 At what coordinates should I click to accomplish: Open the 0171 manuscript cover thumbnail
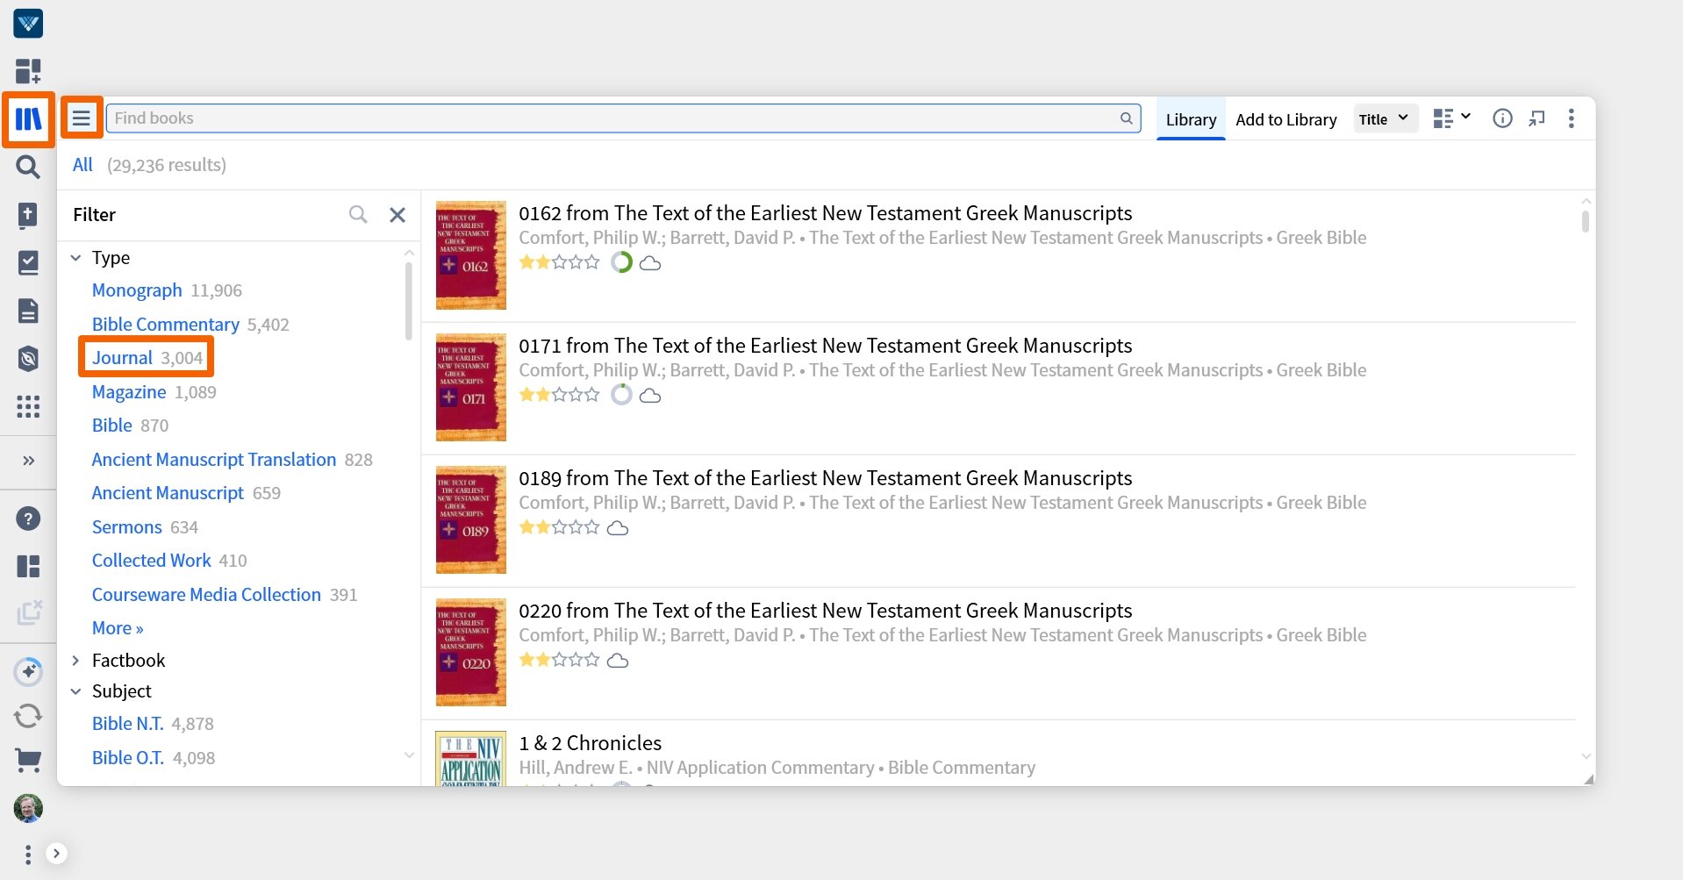(x=470, y=388)
